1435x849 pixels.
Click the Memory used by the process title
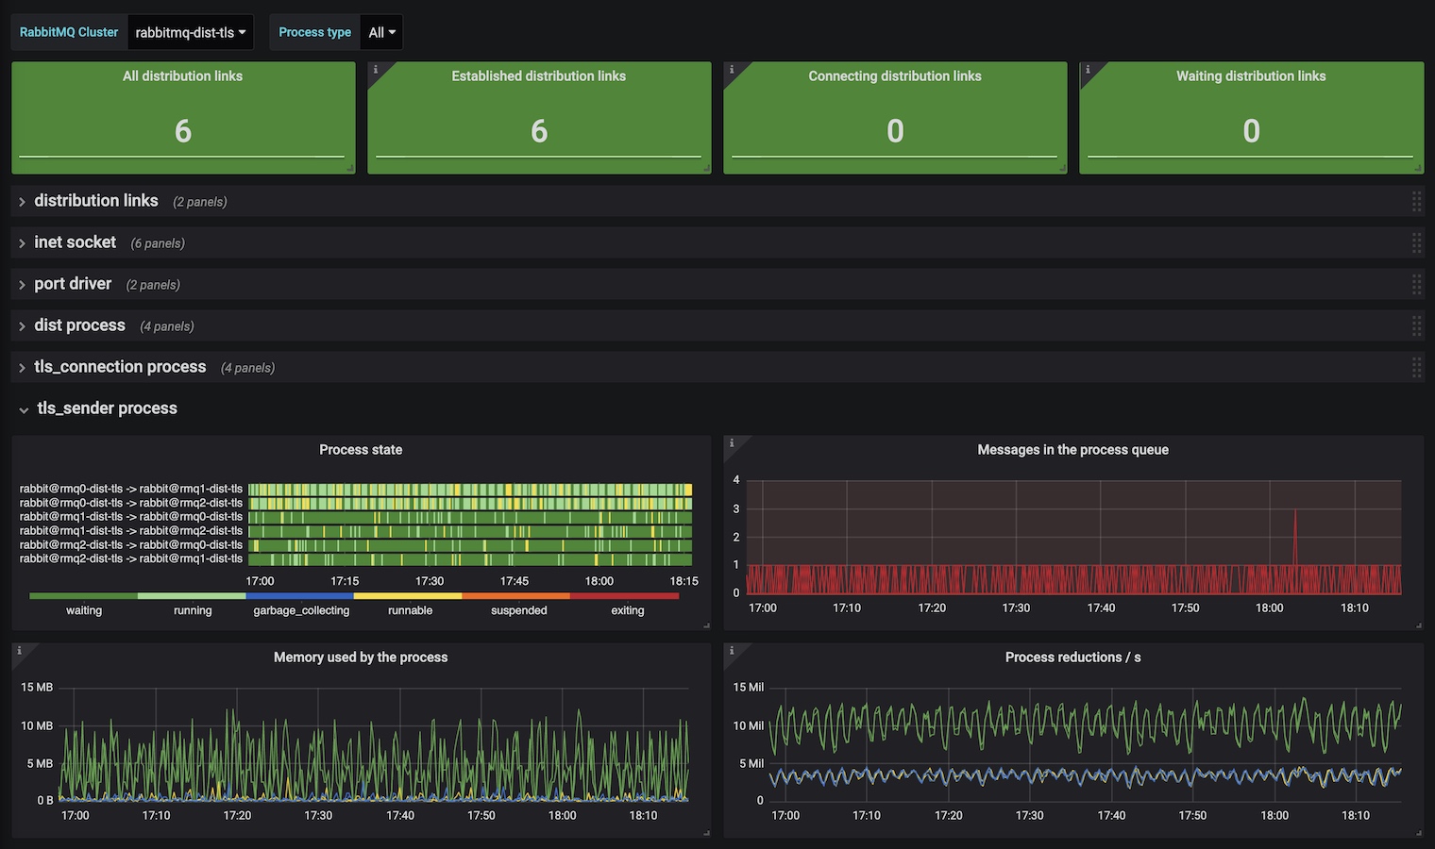click(x=361, y=658)
